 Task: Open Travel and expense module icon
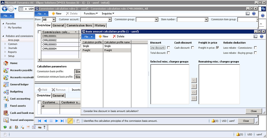(x=6, y=120)
